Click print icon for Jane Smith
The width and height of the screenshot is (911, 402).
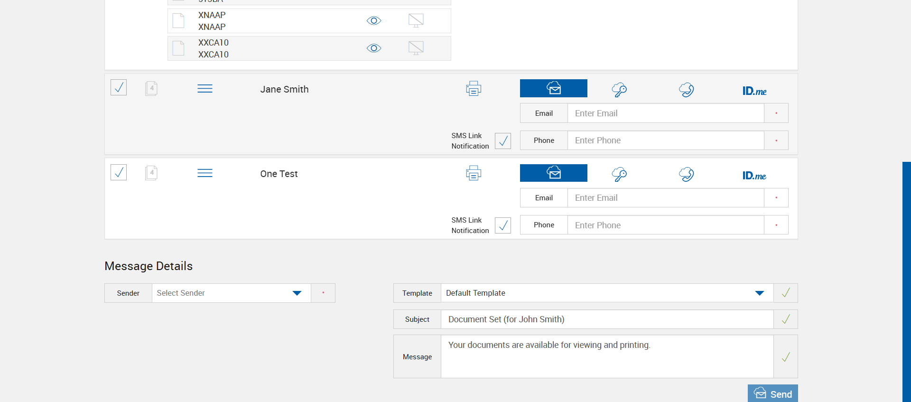[474, 89]
